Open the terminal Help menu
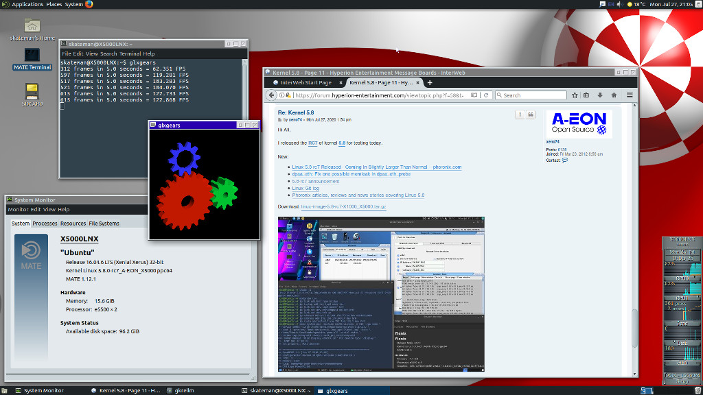The width and height of the screenshot is (703, 395). 149,53
